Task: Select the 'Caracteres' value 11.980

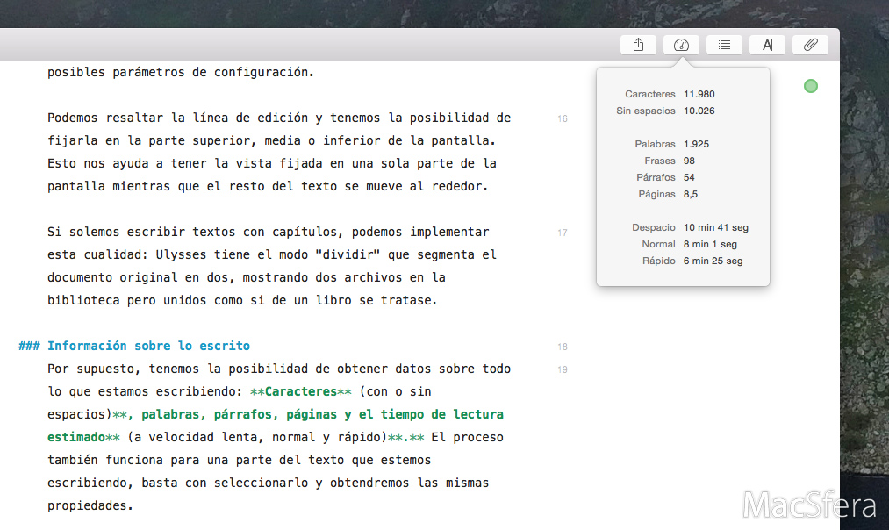Action: click(699, 94)
